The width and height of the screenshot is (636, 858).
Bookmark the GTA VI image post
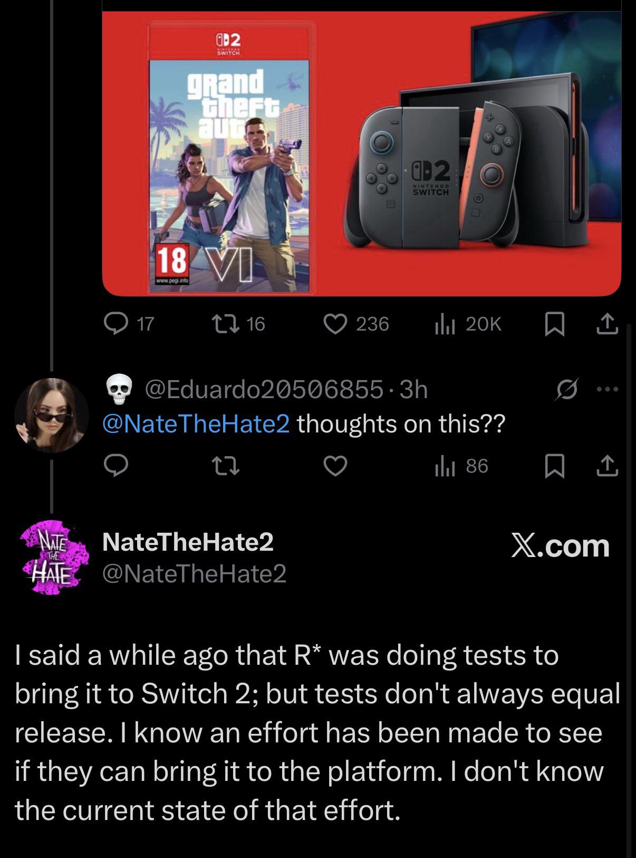coord(554,324)
